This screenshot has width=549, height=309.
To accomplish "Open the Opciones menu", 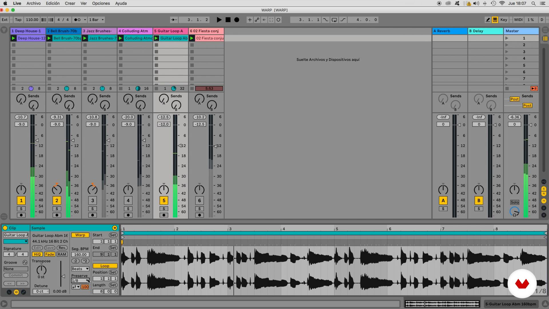I will pyautogui.click(x=101, y=3).
